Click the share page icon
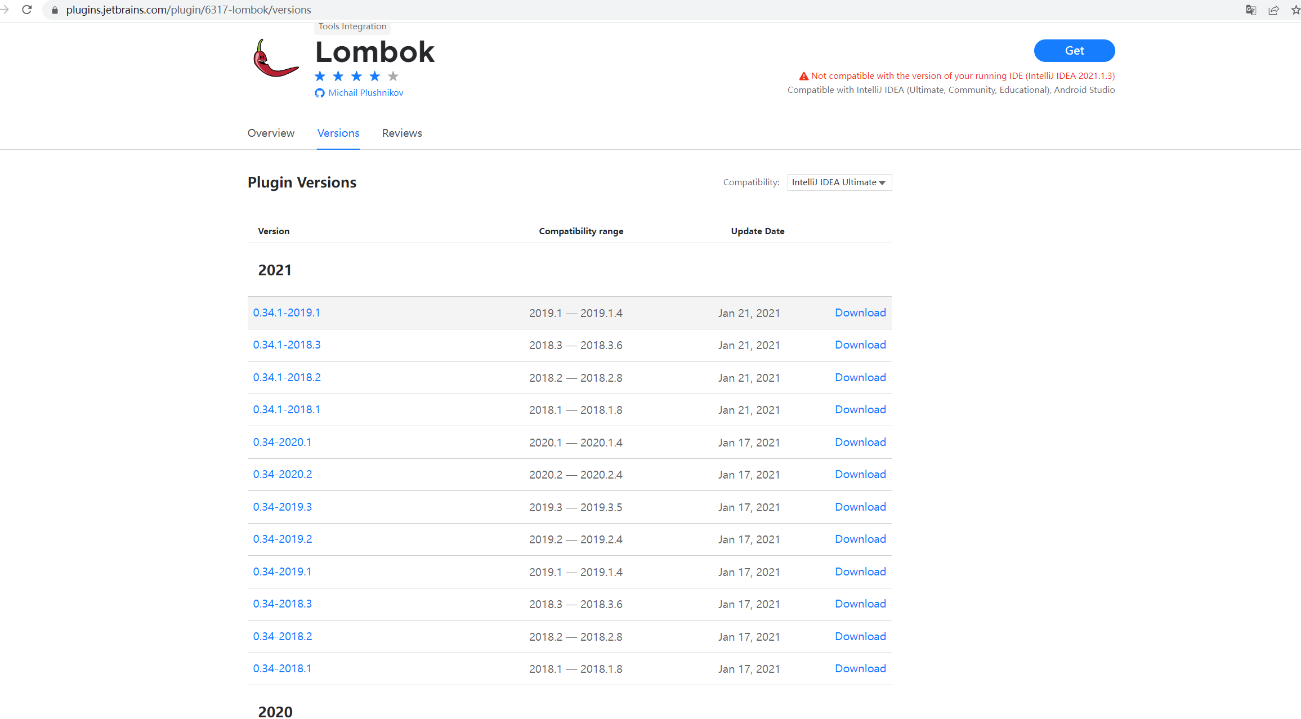The width and height of the screenshot is (1301, 719). tap(1273, 10)
